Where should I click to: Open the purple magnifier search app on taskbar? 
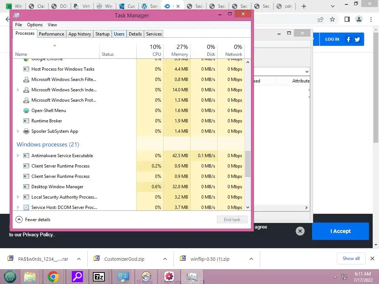77,277
